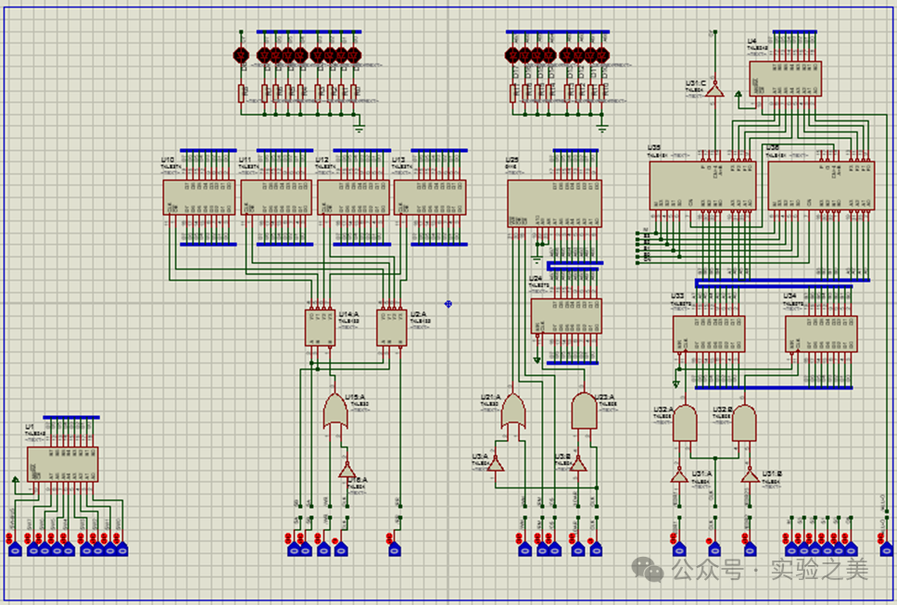The height and width of the screenshot is (605, 897).
Task: Select the U21:A OR gate
Action: click(x=513, y=410)
